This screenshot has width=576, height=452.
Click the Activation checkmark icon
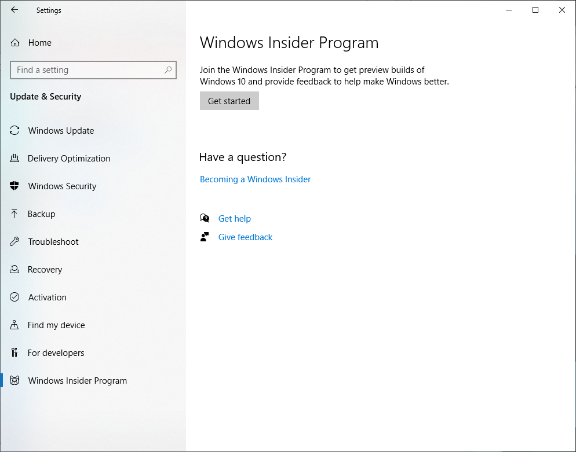pos(14,297)
